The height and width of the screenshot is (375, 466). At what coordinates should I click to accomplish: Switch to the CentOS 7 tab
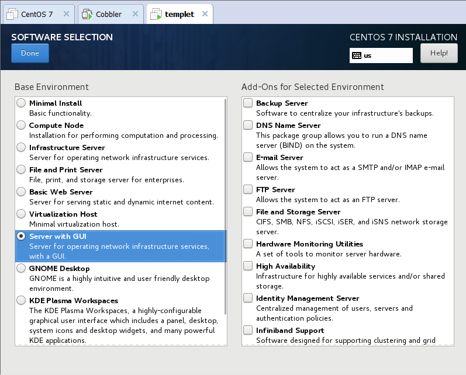pos(39,14)
